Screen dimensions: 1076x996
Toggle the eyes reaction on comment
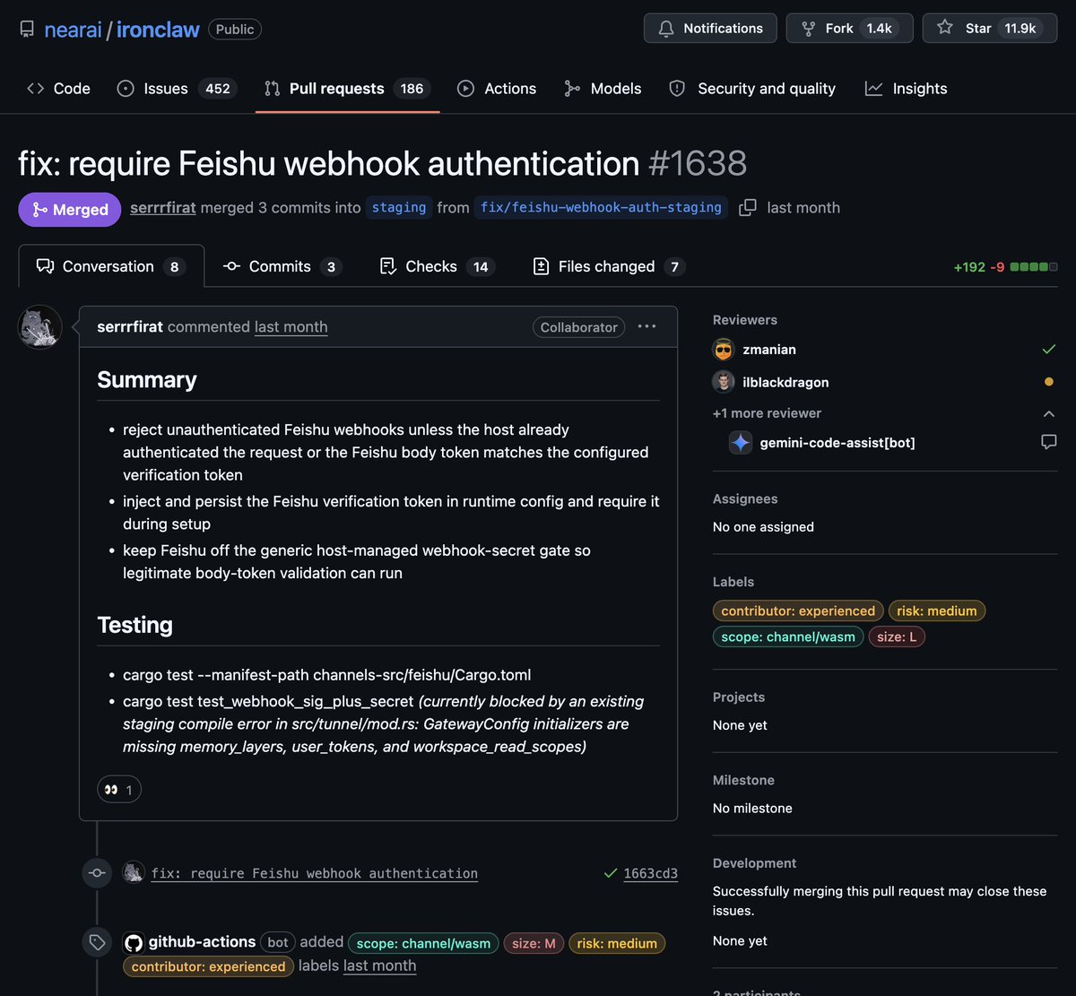coord(119,790)
